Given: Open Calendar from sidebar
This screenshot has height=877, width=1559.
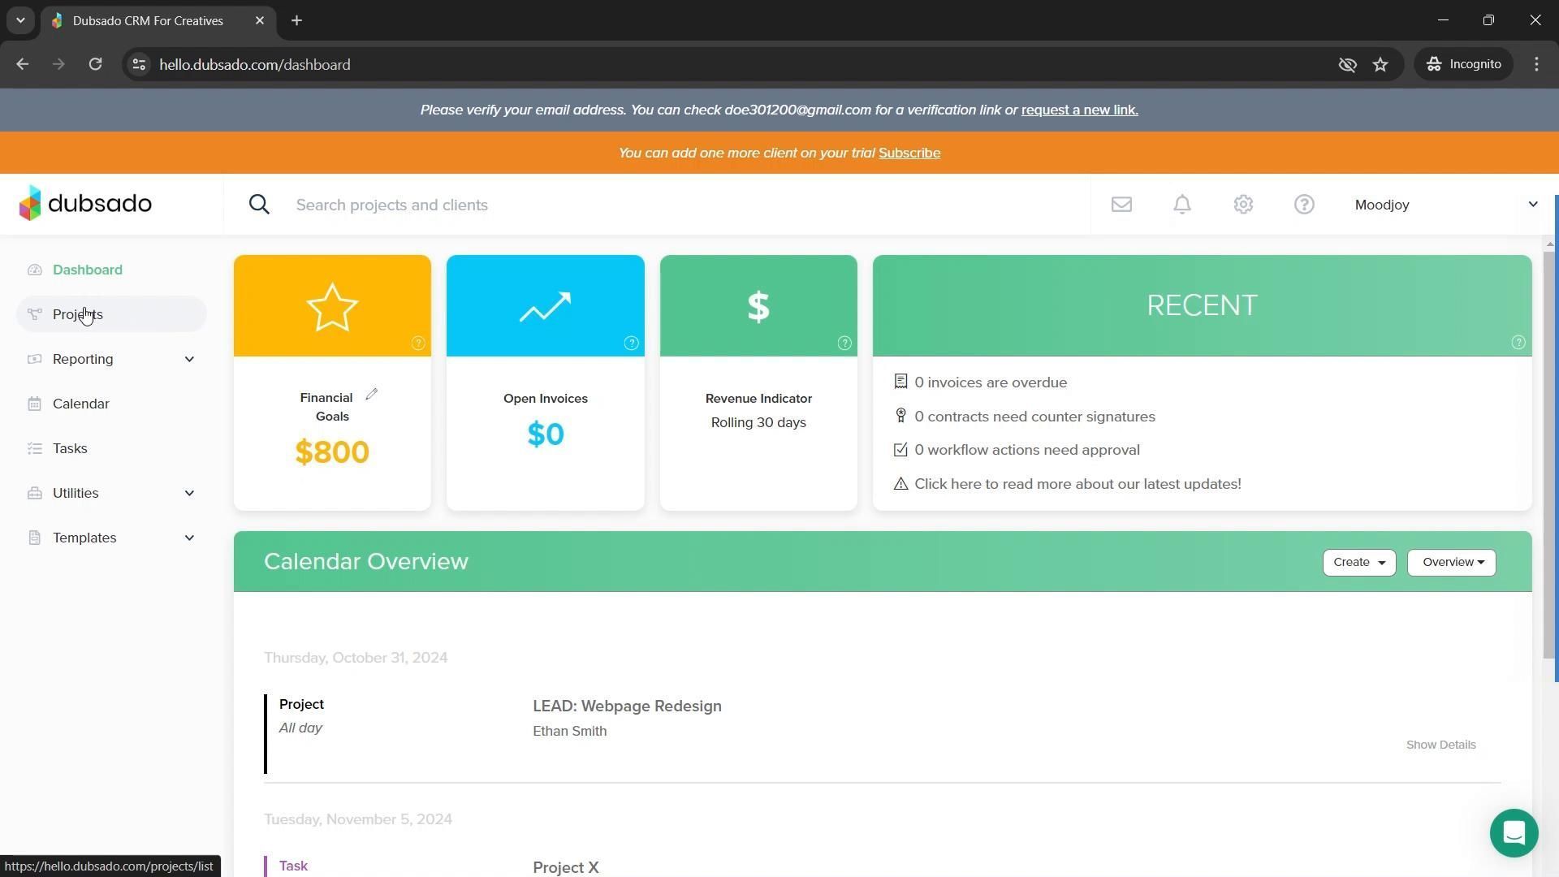Looking at the screenshot, I should coord(80,404).
